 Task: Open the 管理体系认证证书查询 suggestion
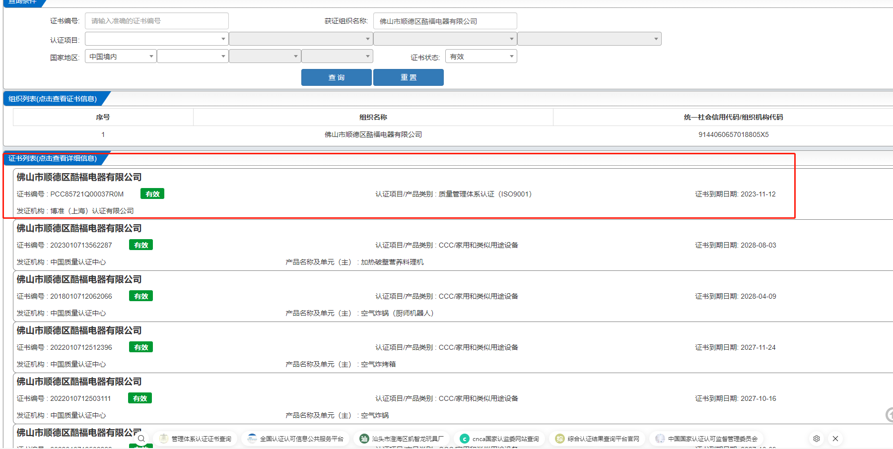pyautogui.click(x=195, y=439)
